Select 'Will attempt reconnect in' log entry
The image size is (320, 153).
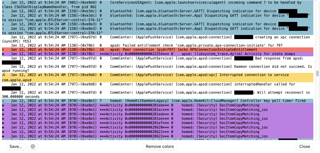[x=158, y=94]
